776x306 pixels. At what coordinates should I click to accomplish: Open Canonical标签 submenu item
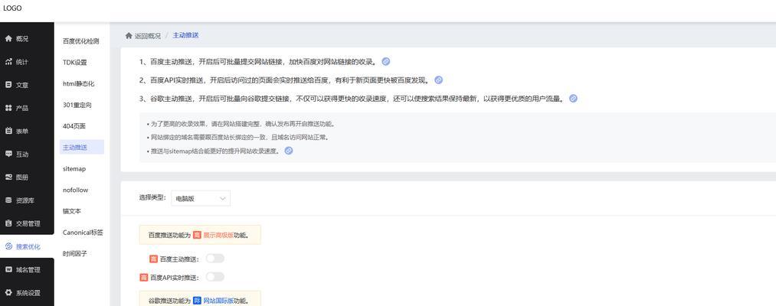pos(83,233)
